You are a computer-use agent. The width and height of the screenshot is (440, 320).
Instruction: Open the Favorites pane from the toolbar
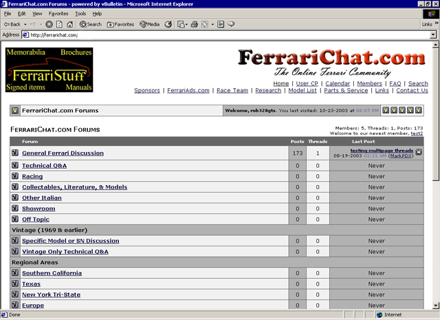[x=120, y=25]
